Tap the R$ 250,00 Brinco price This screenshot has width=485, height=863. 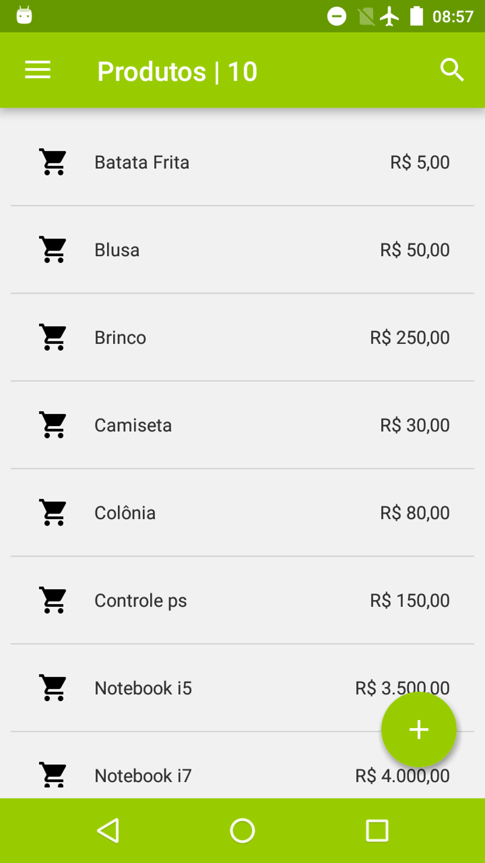tap(409, 337)
